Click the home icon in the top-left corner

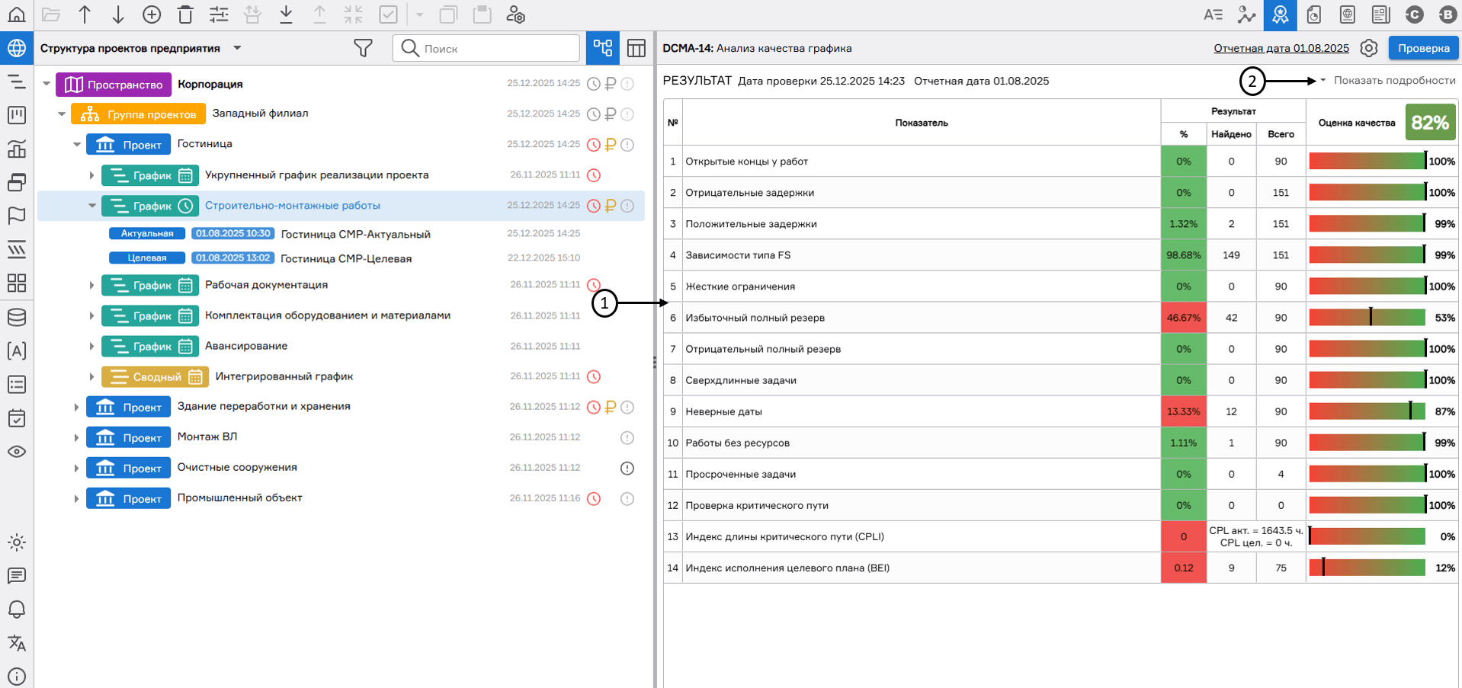(x=16, y=14)
